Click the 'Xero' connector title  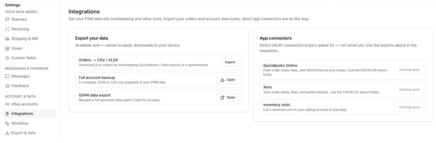tap(268, 87)
